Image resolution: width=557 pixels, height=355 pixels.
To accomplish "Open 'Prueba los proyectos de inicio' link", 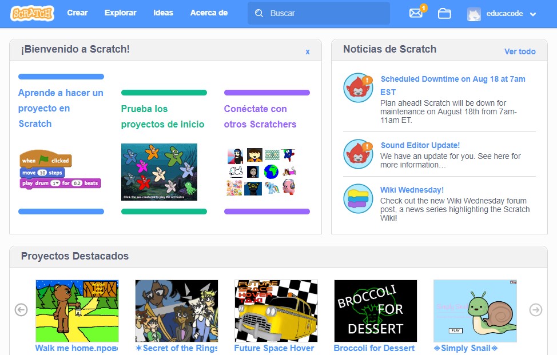I will tap(162, 117).
